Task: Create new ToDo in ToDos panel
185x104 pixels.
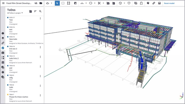Action: tap(30, 11)
